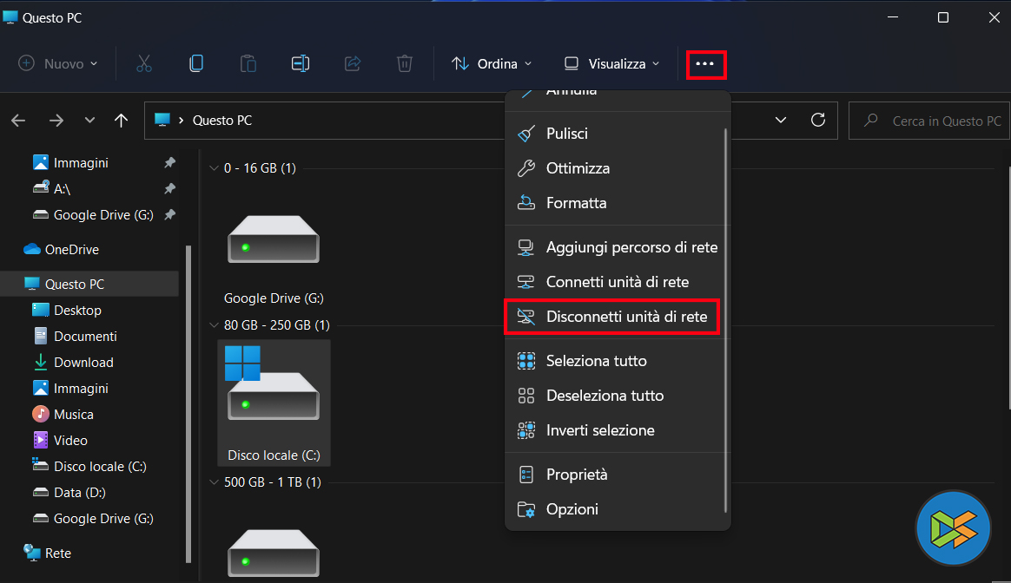The height and width of the screenshot is (583, 1011).
Task: Open the Visualizza view dropdown
Action: coord(612,63)
